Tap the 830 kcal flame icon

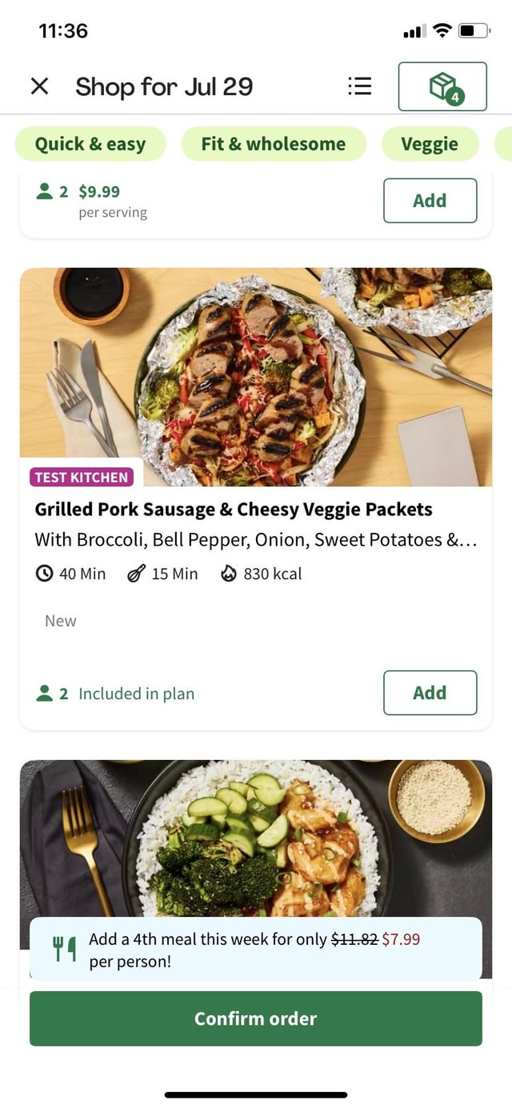click(229, 574)
